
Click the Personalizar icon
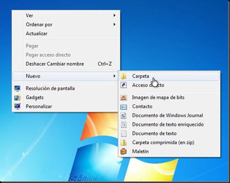[x=17, y=106]
